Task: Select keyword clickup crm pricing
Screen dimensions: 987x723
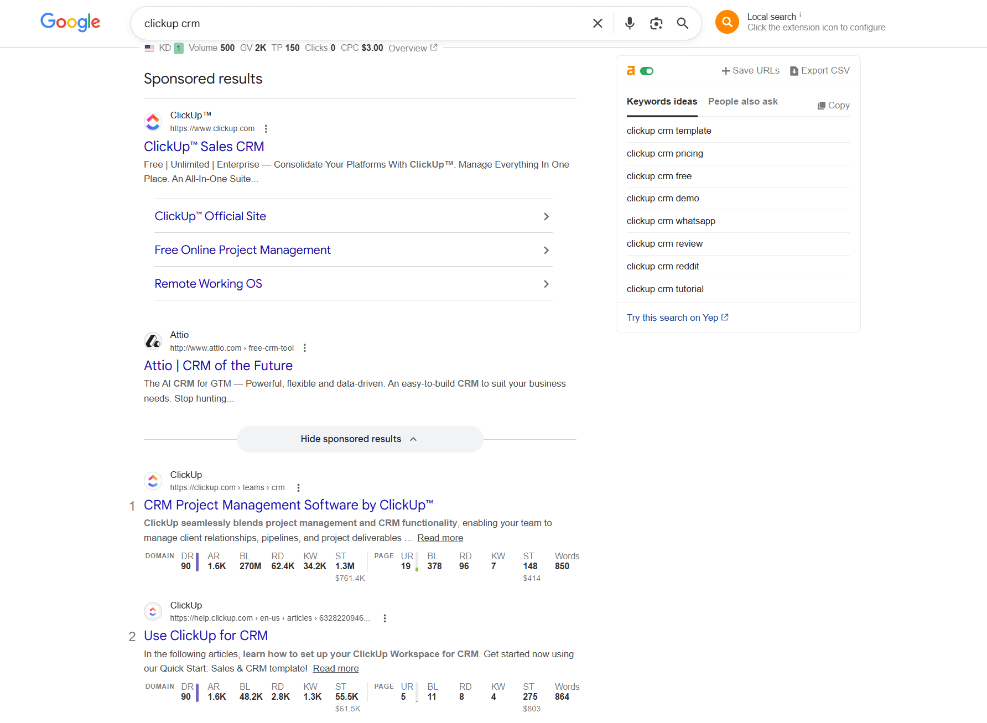Action: (665, 153)
